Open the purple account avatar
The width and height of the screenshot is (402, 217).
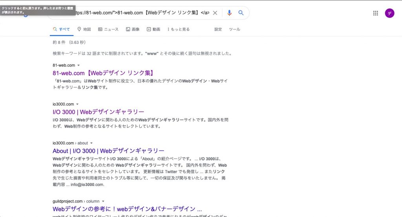click(x=389, y=13)
